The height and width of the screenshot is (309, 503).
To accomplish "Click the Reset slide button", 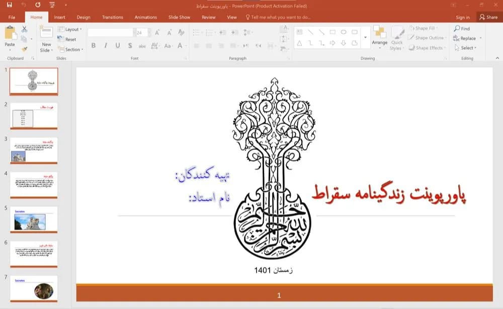I will [67, 39].
